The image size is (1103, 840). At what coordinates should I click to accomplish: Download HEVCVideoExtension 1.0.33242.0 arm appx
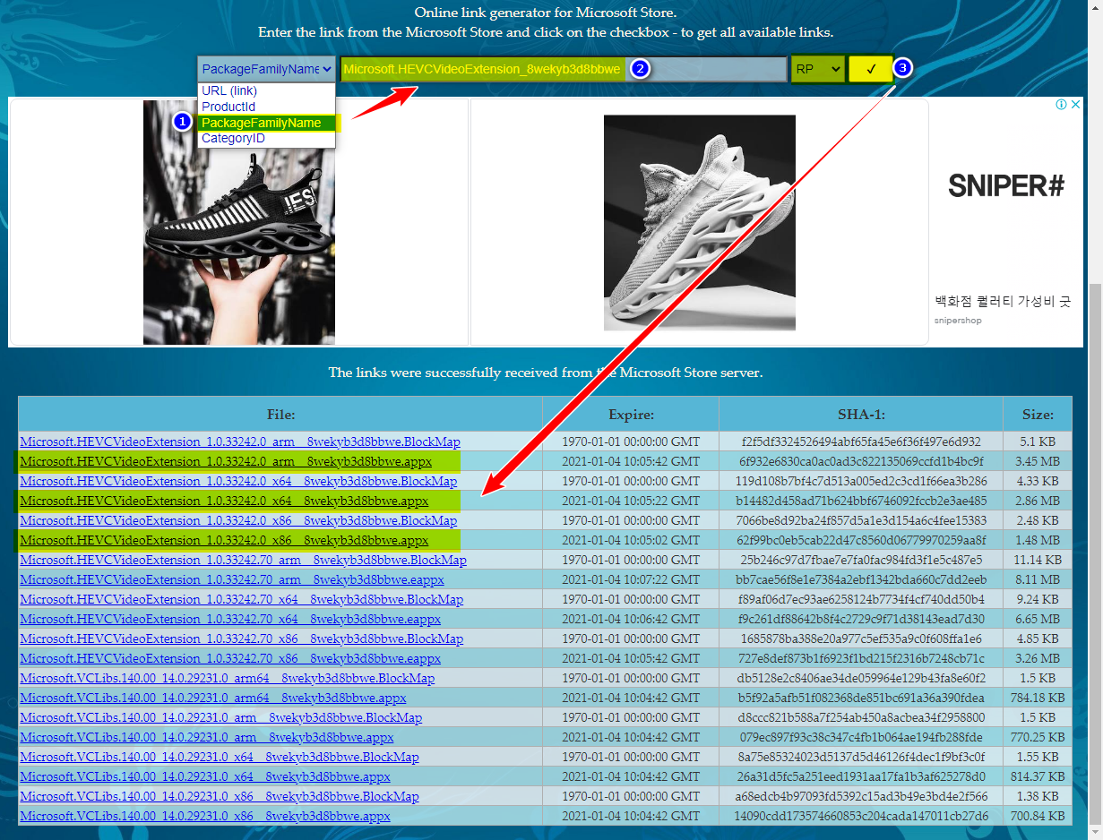(x=226, y=461)
